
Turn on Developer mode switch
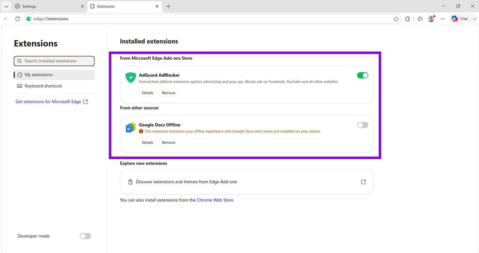click(85, 236)
